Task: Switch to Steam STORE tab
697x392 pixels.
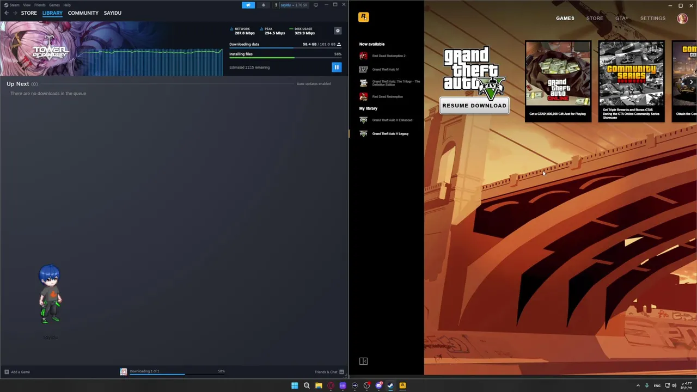Action: click(x=29, y=13)
